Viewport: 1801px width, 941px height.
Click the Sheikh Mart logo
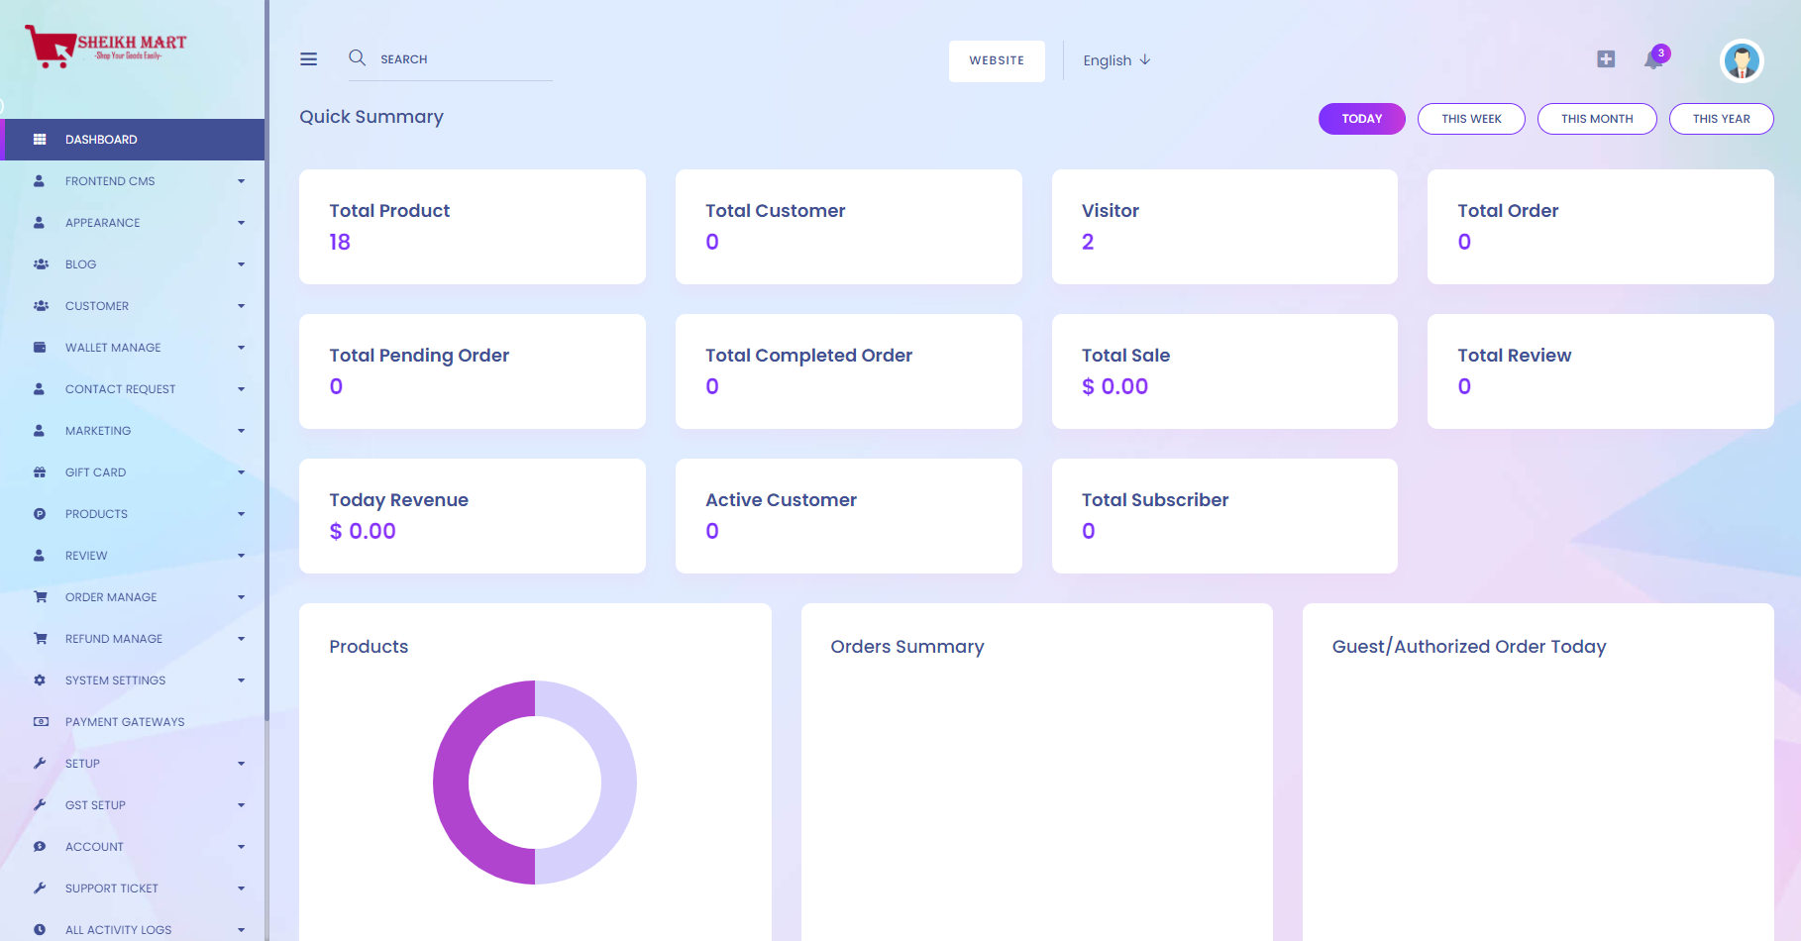(106, 46)
